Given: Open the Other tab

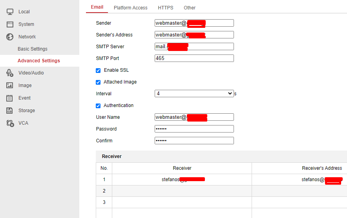Looking at the screenshot, I should [x=190, y=8].
